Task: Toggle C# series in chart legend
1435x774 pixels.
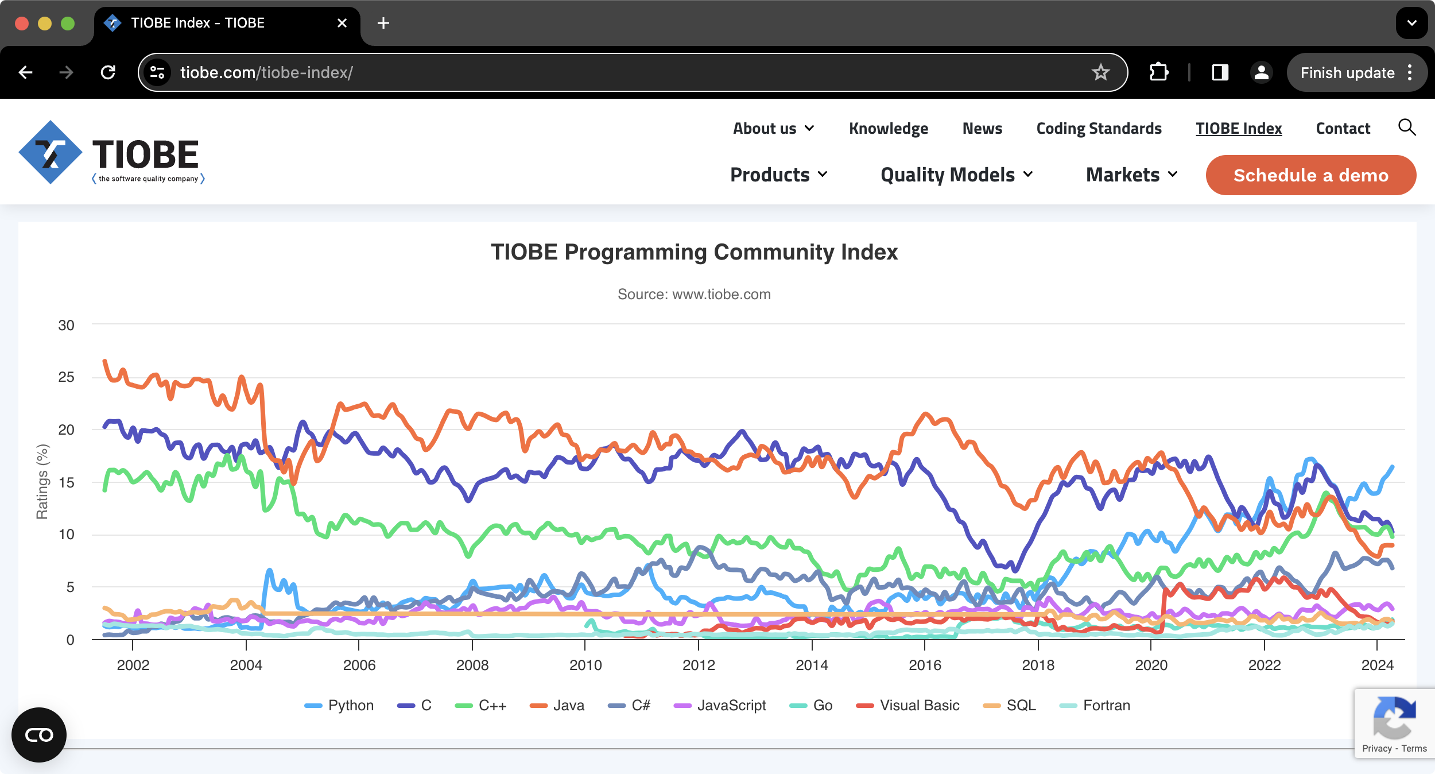Action: tap(629, 705)
